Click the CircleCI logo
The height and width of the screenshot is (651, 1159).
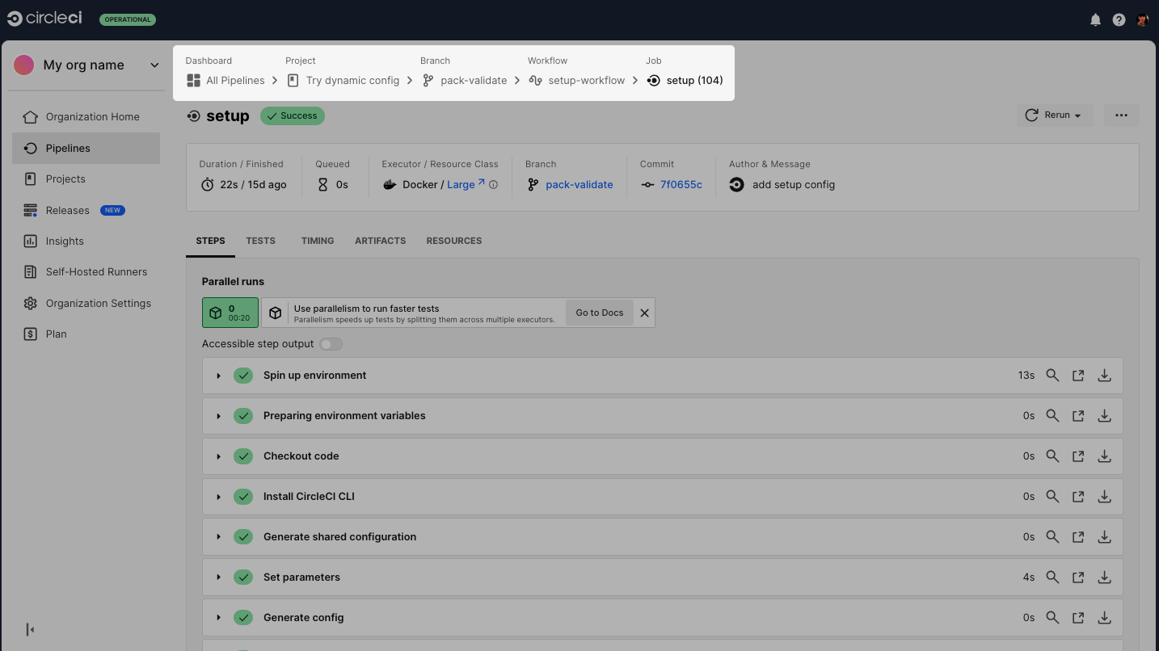pos(44,19)
